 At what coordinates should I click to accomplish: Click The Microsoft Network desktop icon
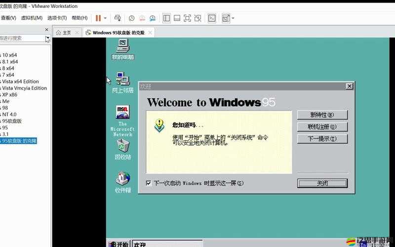click(122, 121)
